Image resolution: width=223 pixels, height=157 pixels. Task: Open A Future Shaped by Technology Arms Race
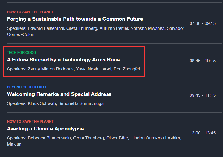(63, 60)
